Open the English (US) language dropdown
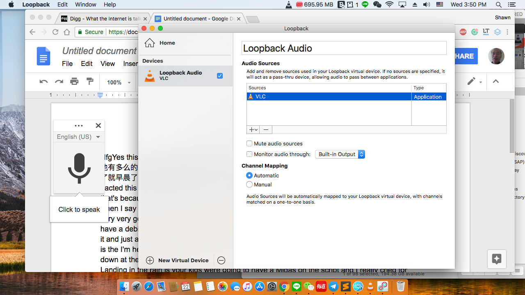 [79, 137]
